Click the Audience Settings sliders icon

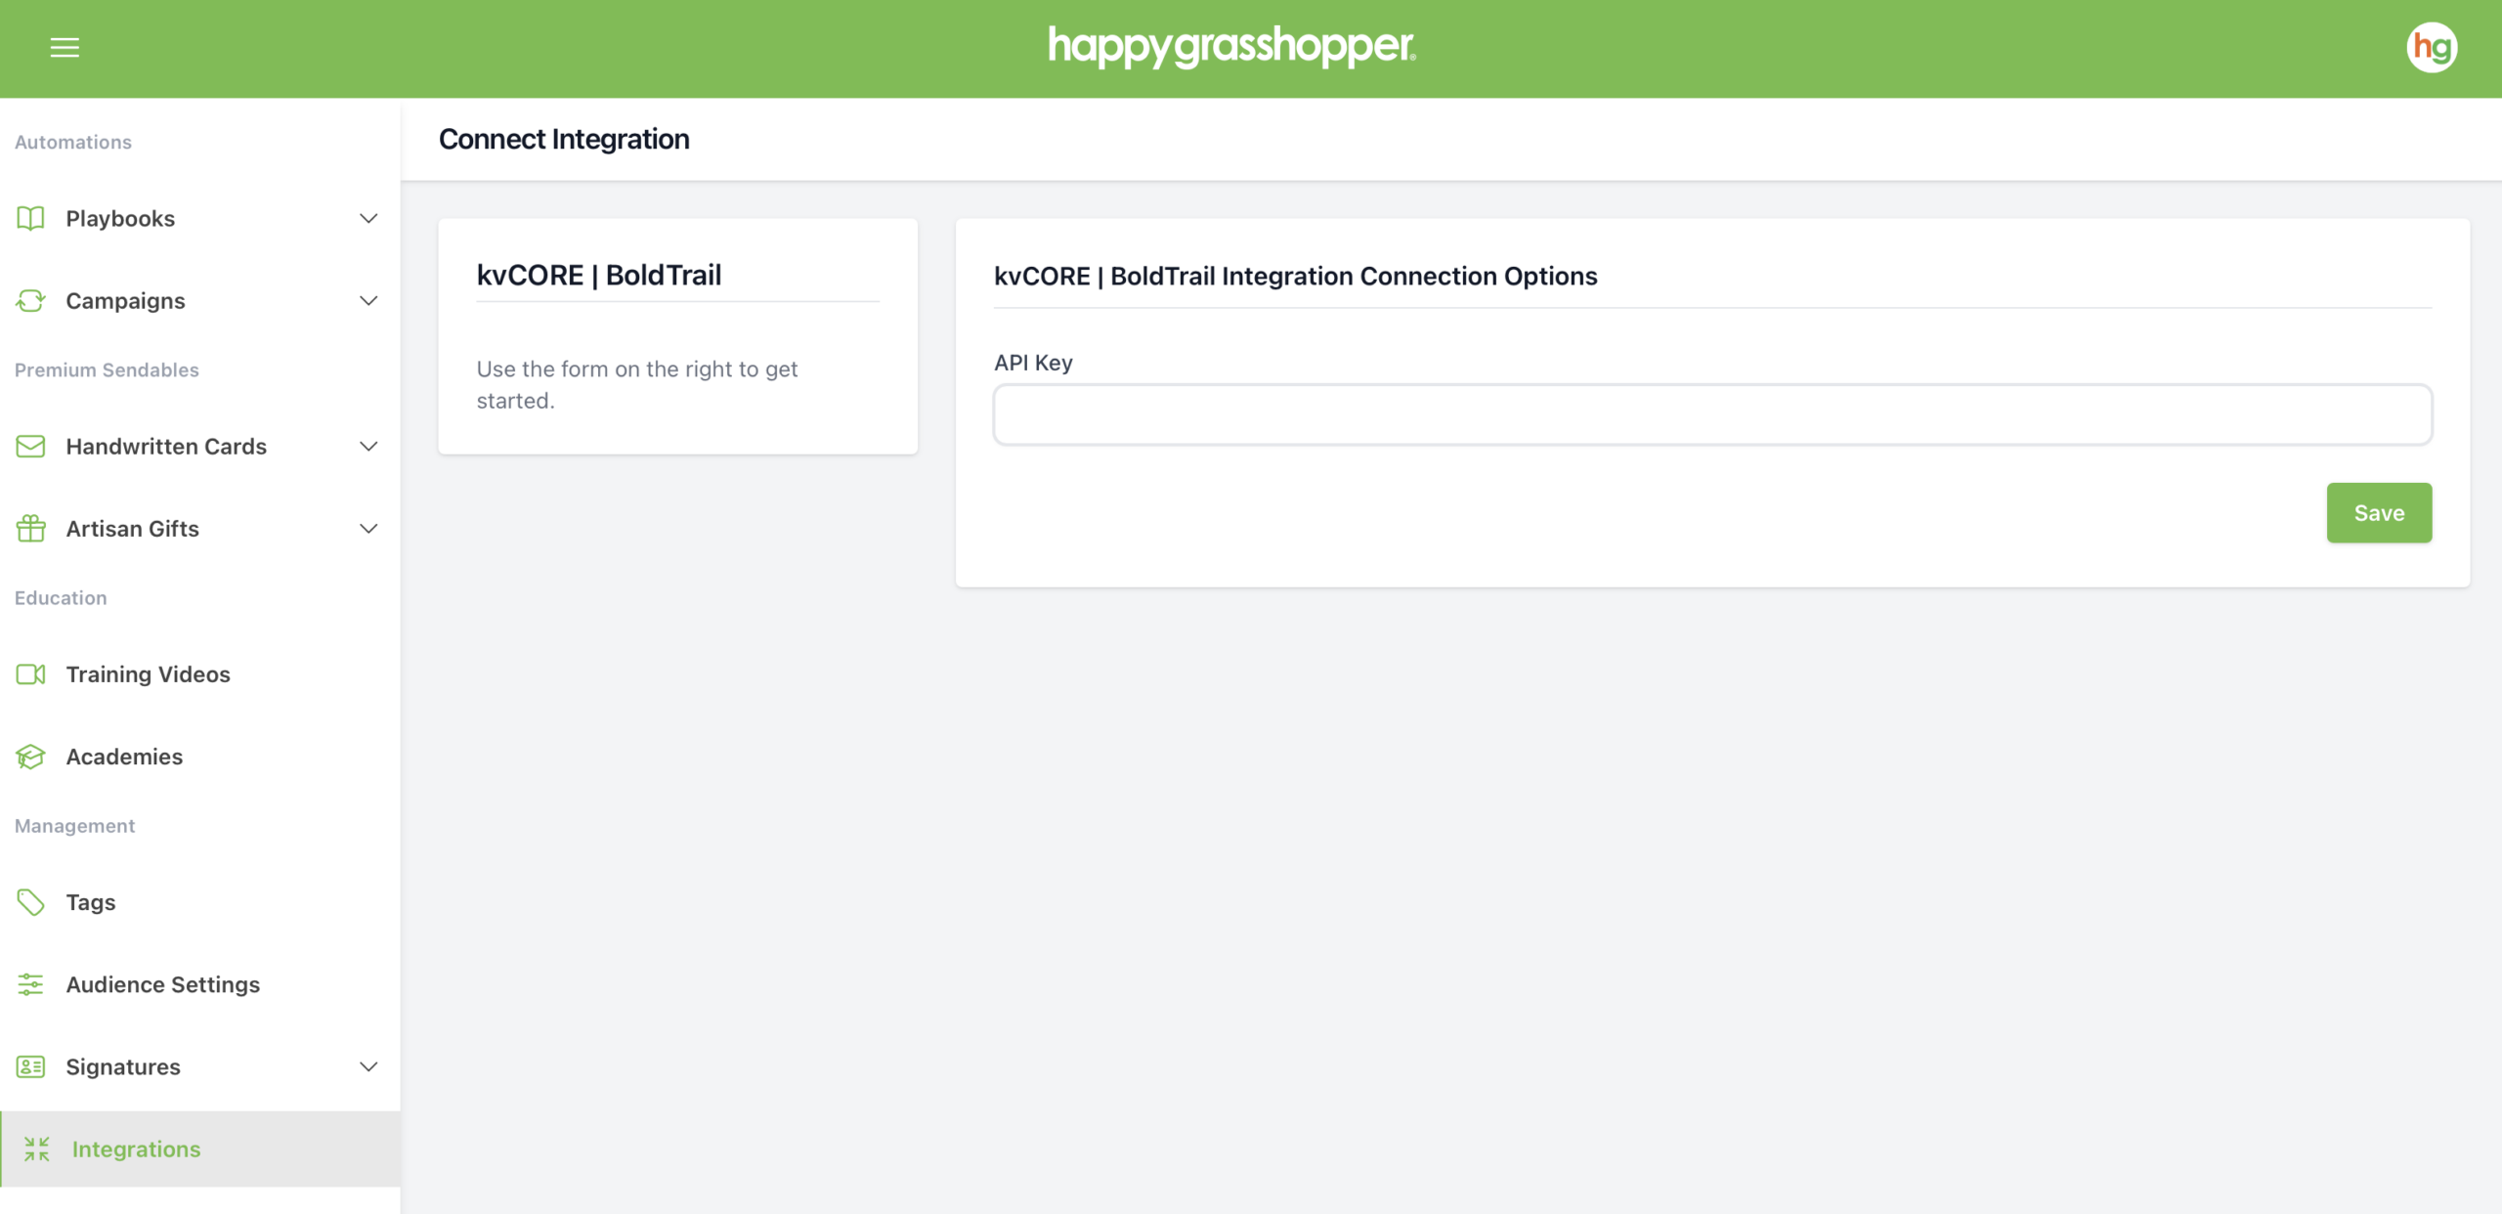click(x=31, y=983)
